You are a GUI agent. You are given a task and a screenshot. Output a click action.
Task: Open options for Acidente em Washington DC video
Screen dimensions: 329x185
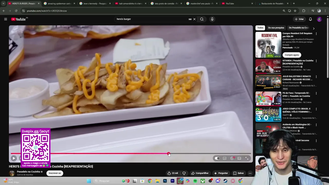coord(316,125)
